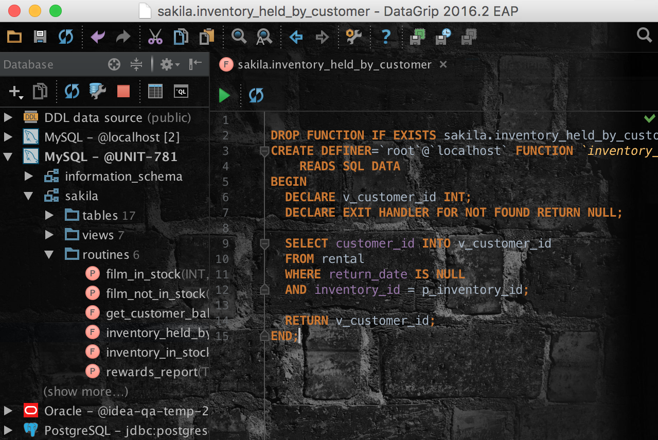Click gutter line number 8
Screen dimensions: 658x440
click(225, 228)
